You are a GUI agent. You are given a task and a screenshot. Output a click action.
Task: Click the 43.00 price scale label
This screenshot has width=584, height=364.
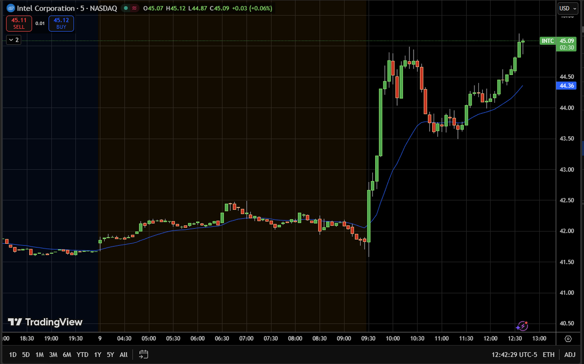pyautogui.click(x=567, y=169)
